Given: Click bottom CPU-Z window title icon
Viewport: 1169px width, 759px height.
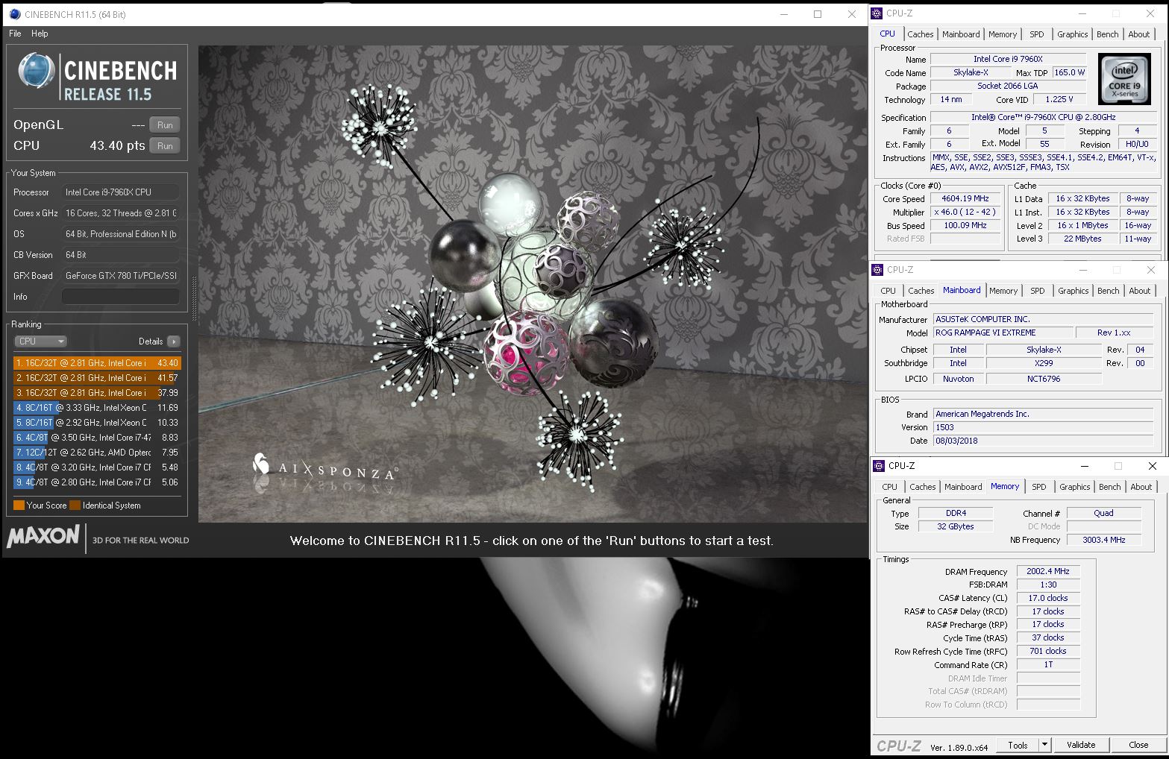Looking at the screenshot, I should (880, 466).
